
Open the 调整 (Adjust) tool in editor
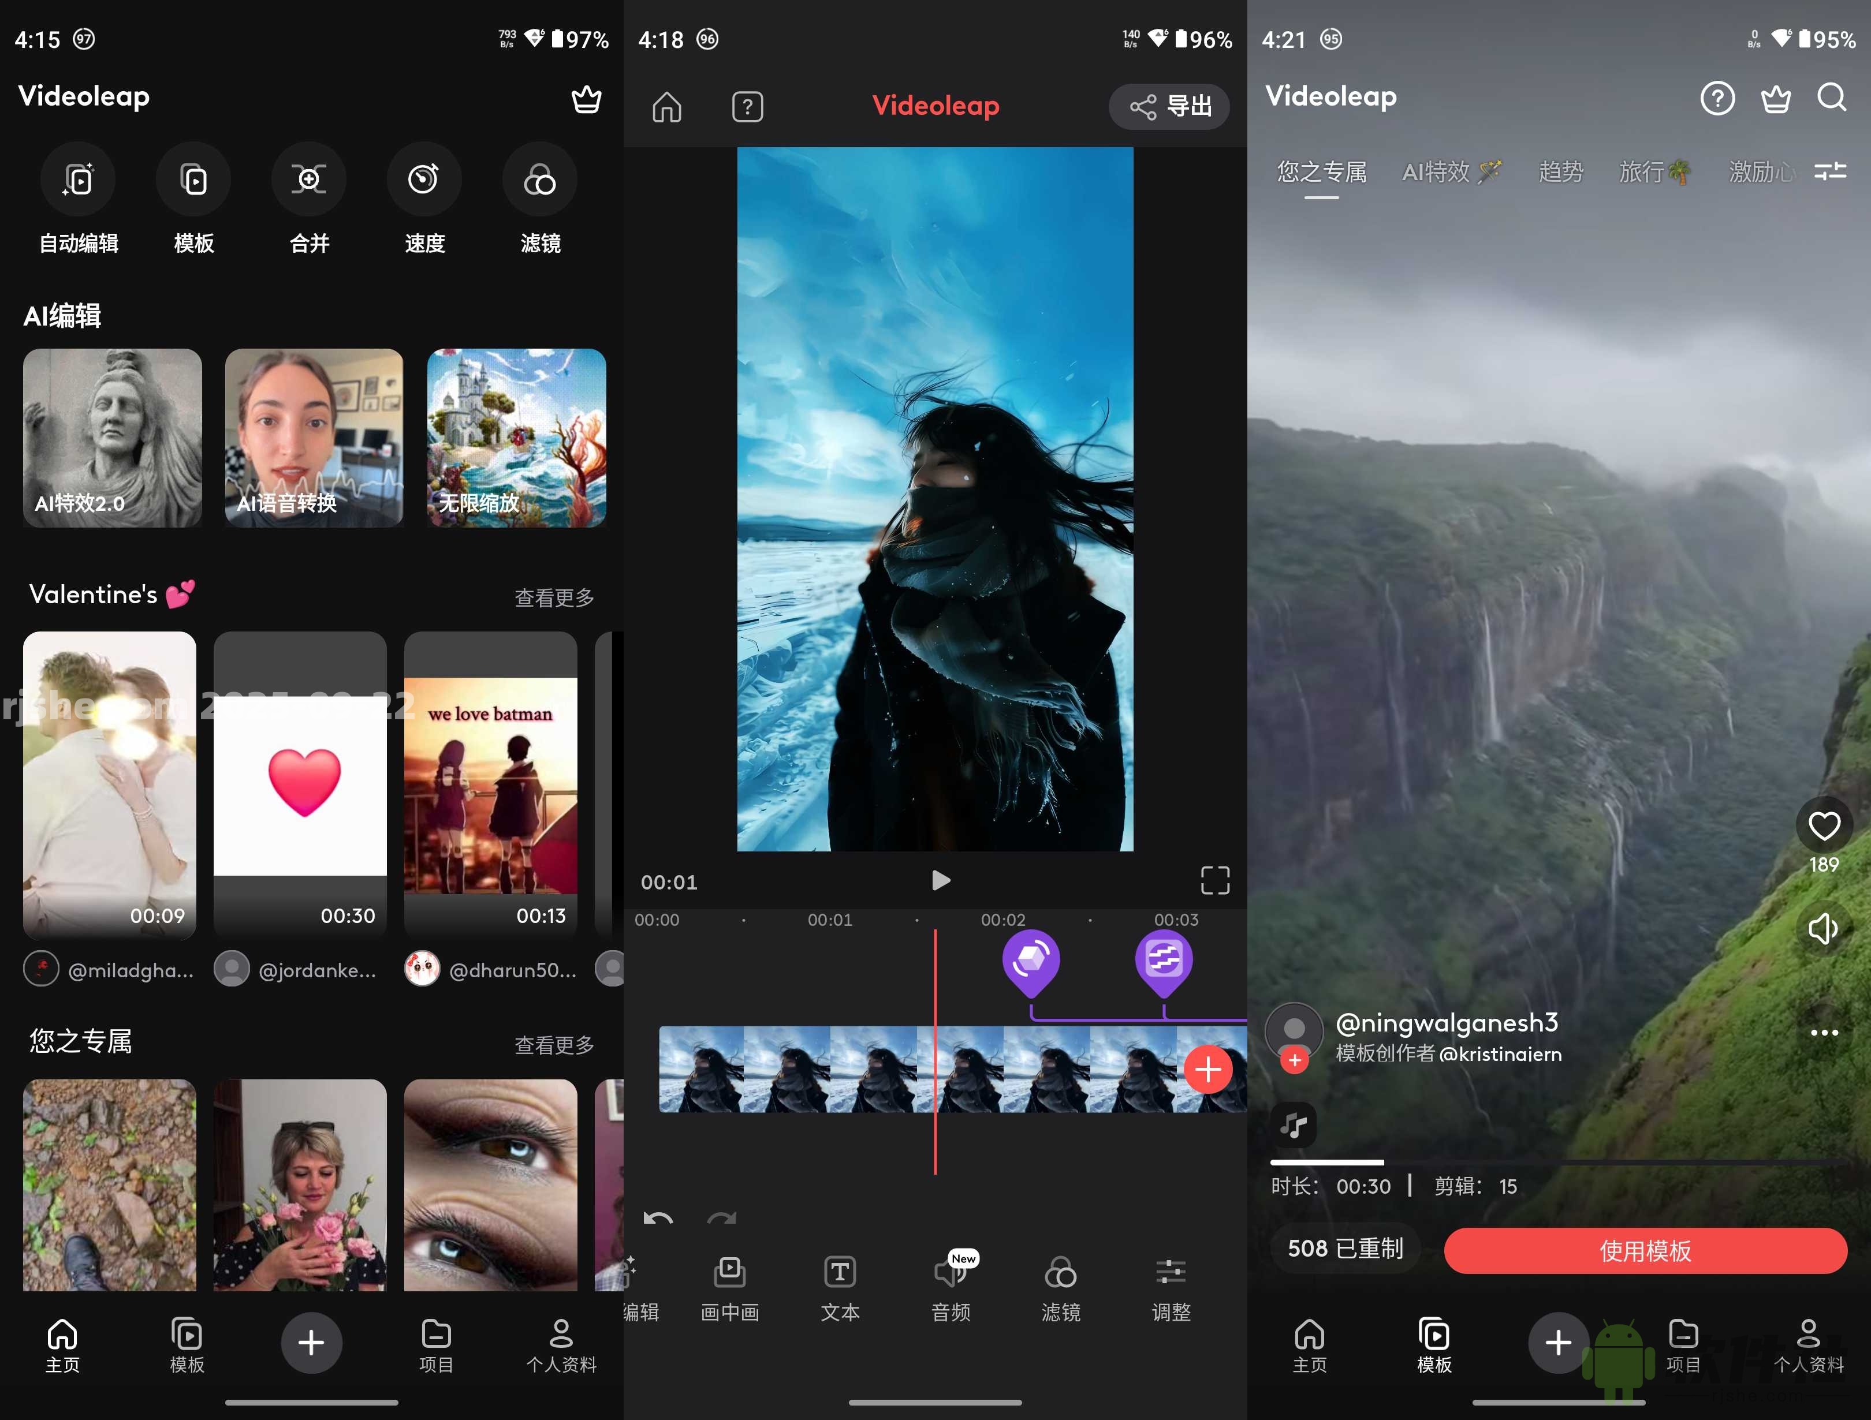pos(1171,1287)
